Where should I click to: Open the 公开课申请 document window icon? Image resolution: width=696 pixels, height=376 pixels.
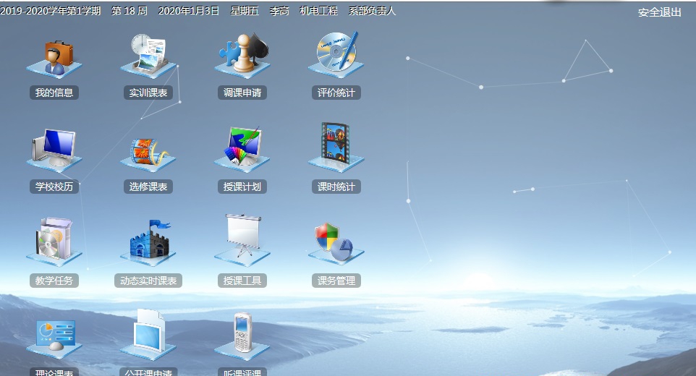[148, 334]
